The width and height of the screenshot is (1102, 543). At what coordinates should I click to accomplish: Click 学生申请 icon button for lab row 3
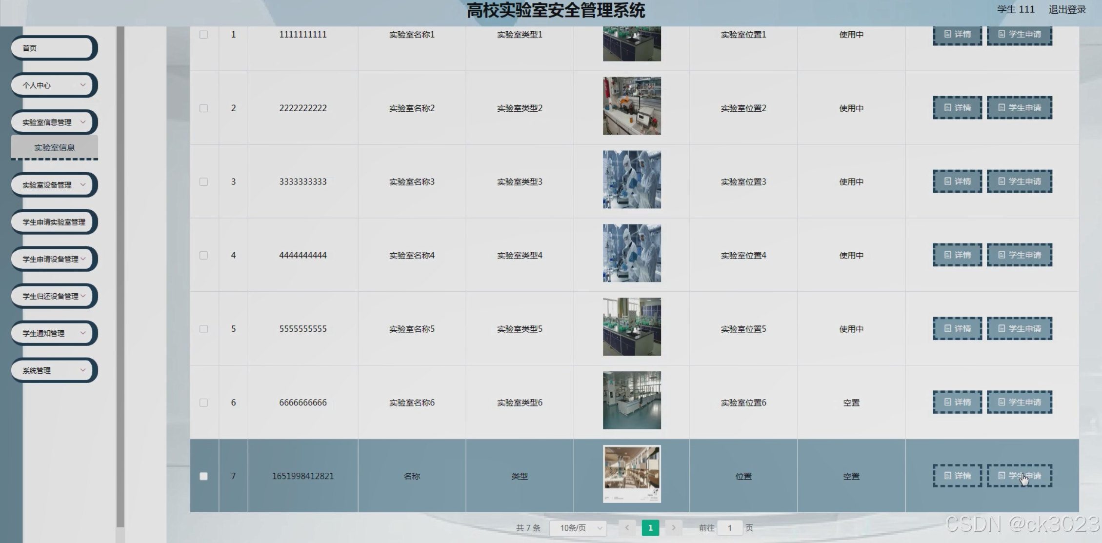(1019, 181)
